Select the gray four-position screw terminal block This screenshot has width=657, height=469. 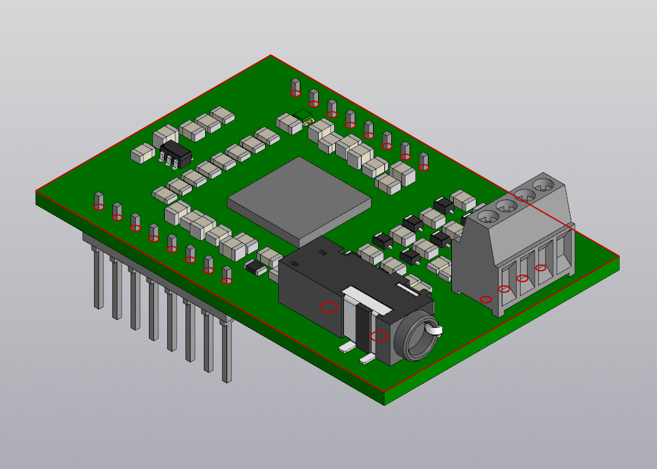[514, 245]
